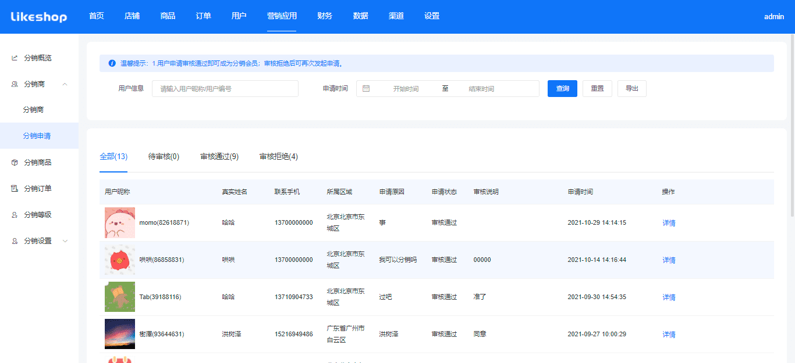The image size is (795, 363).
Task: Open 分销概览 chart icon in sidebar
Action: coord(15,58)
